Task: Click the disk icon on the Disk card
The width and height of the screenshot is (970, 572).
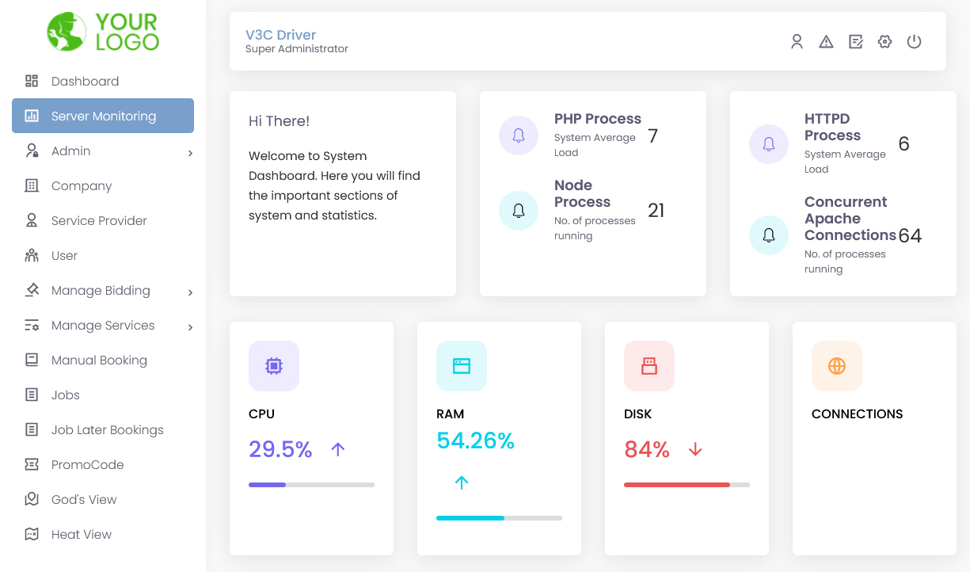Action: click(x=649, y=366)
